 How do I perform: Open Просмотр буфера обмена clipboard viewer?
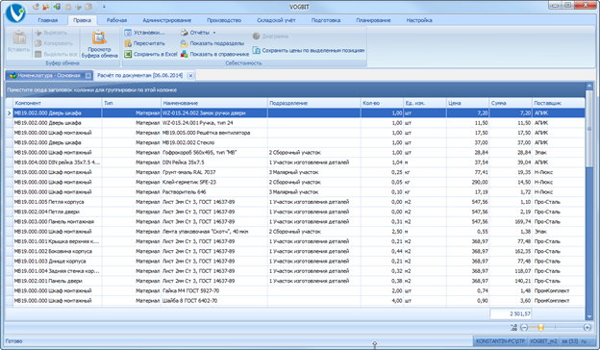[99, 44]
